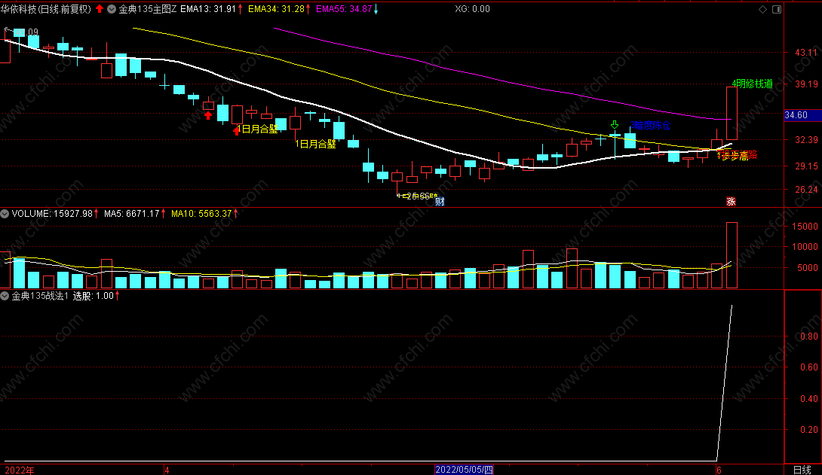Select the 金典135主图Z indicator name
This screenshot has width=822, height=475.
(x=147, y=9)
